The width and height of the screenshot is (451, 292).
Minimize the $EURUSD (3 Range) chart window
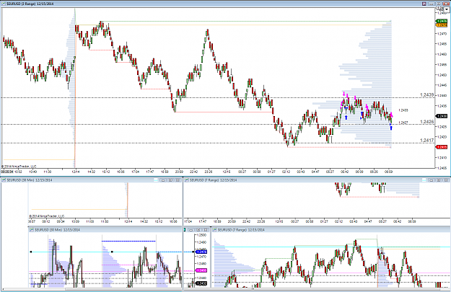(432, 4)
